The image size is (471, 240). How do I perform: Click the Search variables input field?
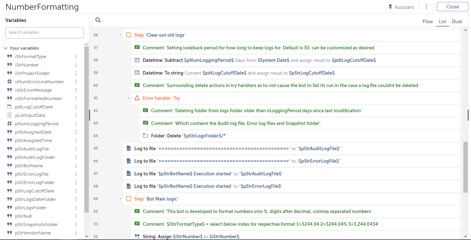(x=45, y=33)
